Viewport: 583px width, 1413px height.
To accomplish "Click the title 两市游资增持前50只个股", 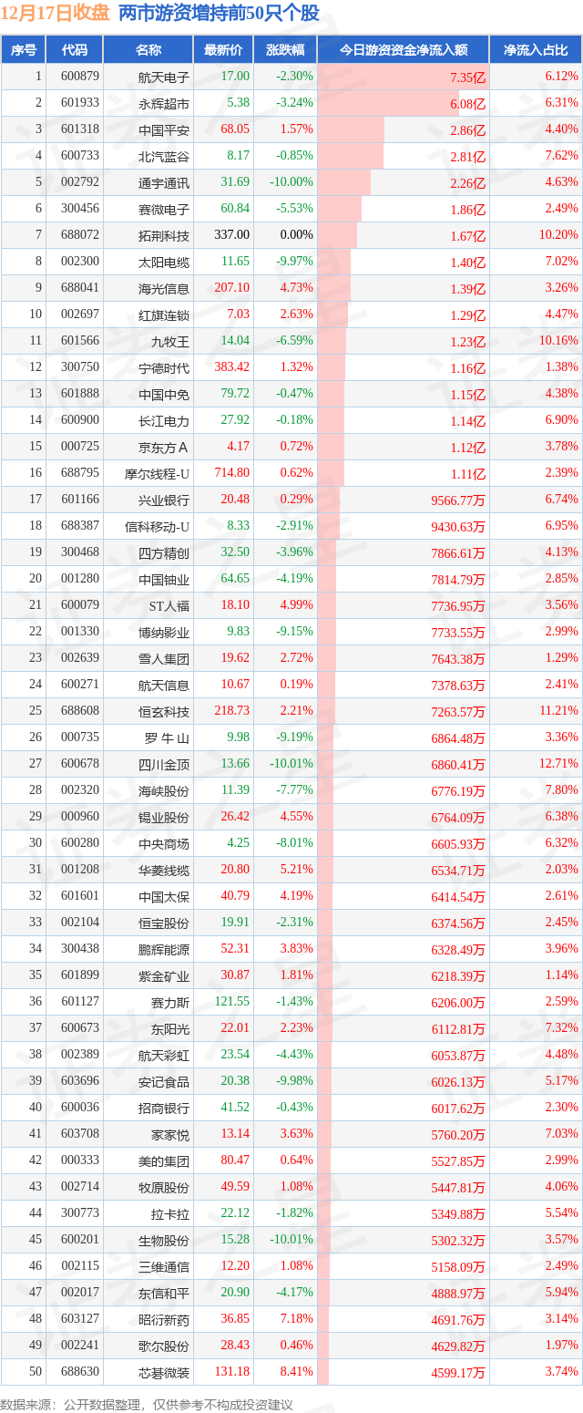I will (219, 14).
